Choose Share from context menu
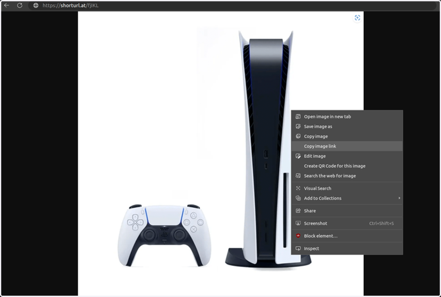441x297 pixels. point(347,211)
